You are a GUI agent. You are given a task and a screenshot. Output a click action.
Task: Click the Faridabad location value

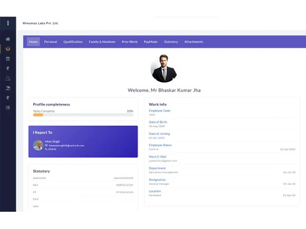(x=155, y=195)
